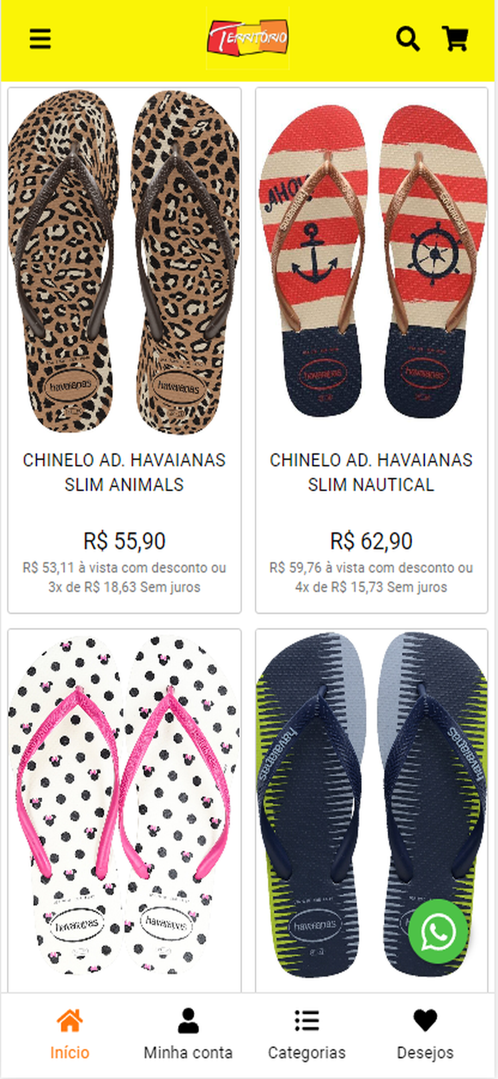Open WhatsApp chat floating button
This screenshot has height=1079, width=498.
(x=438, y=932)
